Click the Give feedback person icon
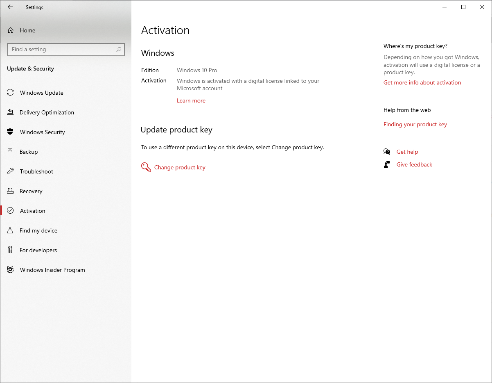Viewport: 492px width, 383px height. 387,164
